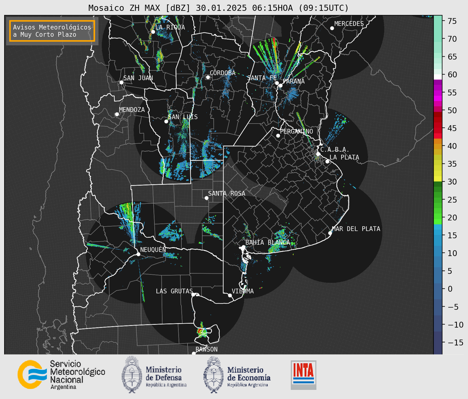Click the Neuquén city marker

click(x=138, y=254)
